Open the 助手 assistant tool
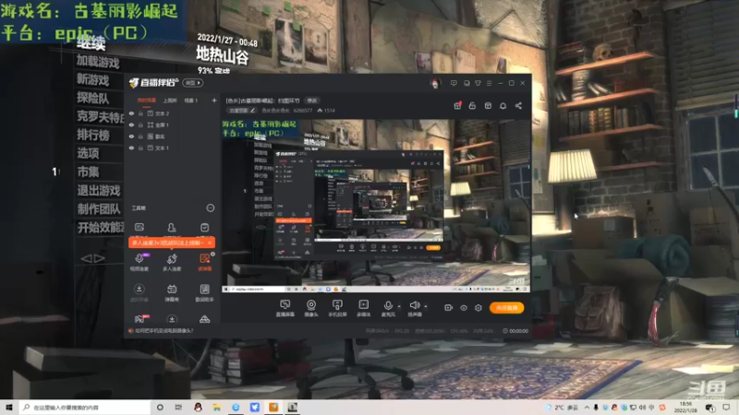 tap(204, 292)
